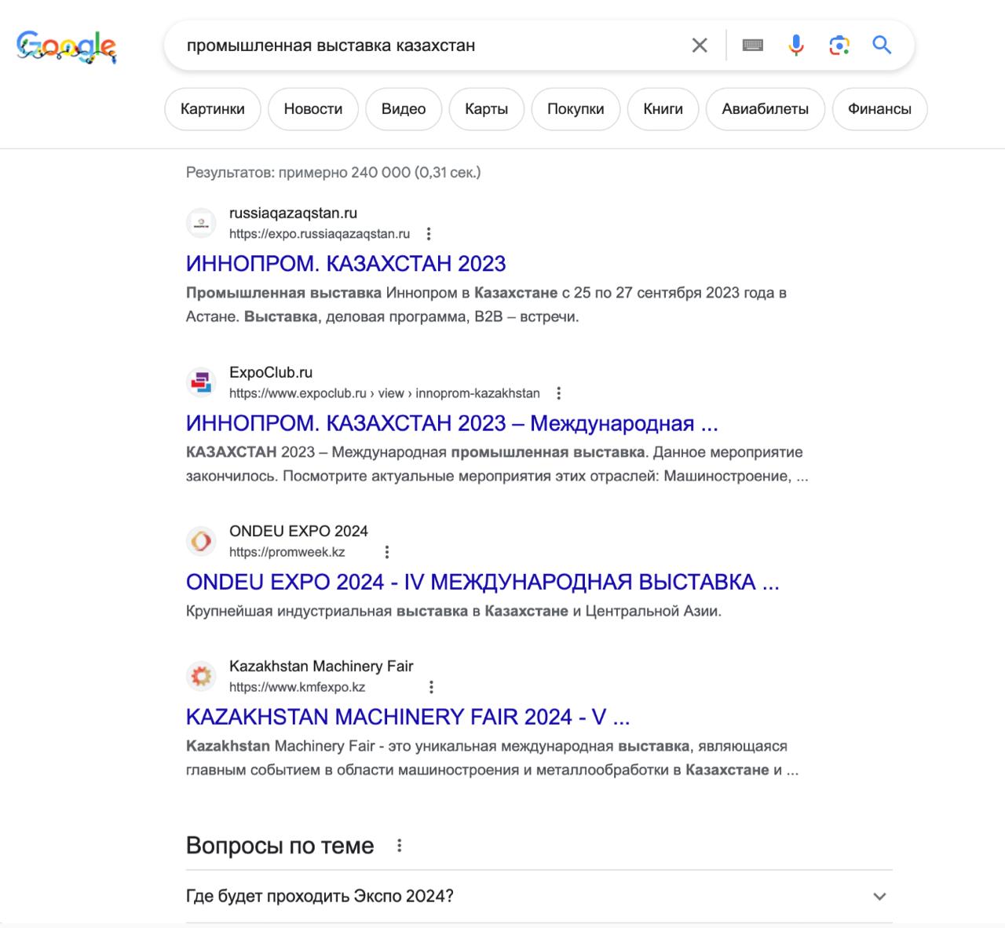Open ИННОПРОМ. КАЗАХСТАН 2023 first result link
The height and width of the screenshot is (928, 1005).
(345, 264)
